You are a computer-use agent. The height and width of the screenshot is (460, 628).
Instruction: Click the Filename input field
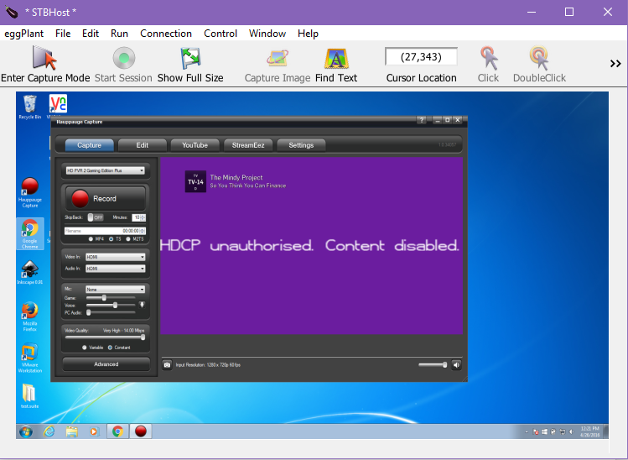(x=92, y=231)
